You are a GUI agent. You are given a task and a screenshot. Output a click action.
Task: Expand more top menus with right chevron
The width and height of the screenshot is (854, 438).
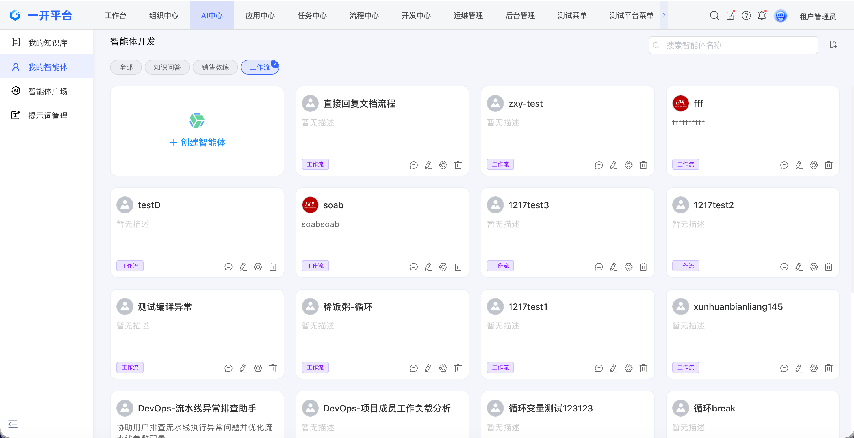pyautogui.click(x=664, y=15)
